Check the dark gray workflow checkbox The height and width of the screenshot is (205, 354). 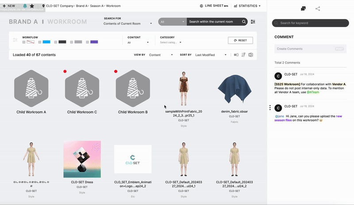pyautogui.click(x=56, y=42)
